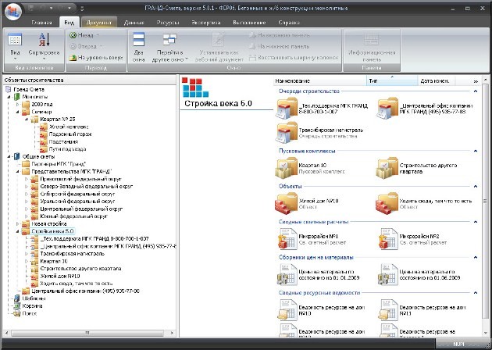Open the Вид view-mode icon in ribbon

pos(15,40)
